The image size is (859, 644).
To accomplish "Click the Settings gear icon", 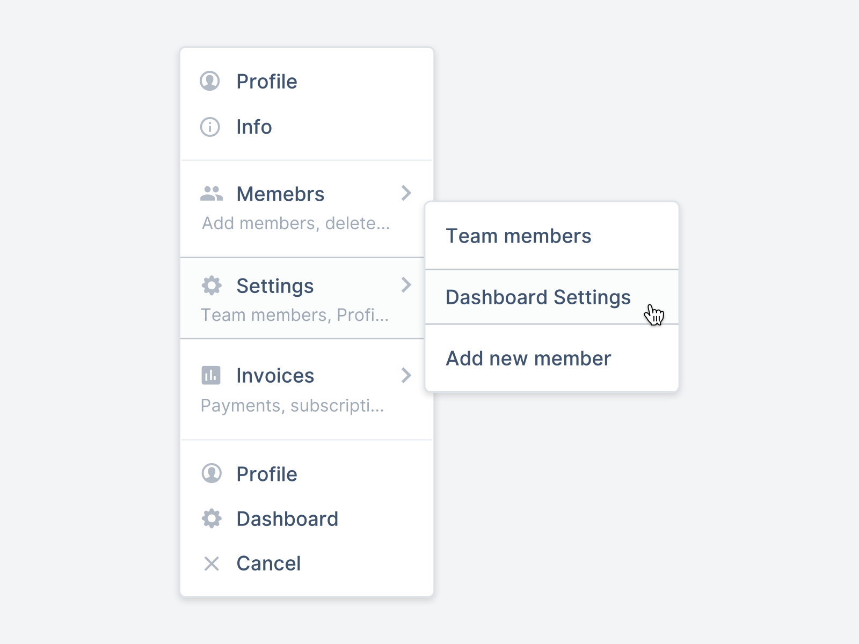I will click(x=210, y=286).
